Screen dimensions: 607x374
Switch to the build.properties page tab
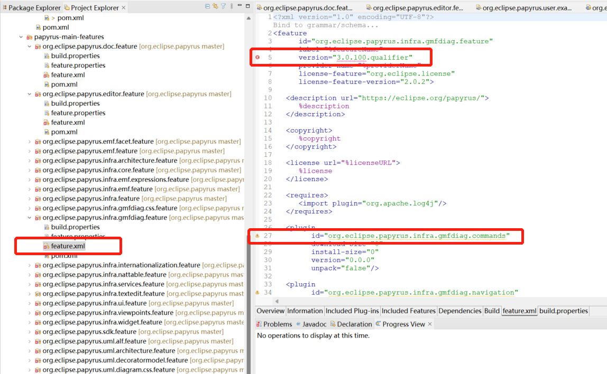[x=563, y=311]
